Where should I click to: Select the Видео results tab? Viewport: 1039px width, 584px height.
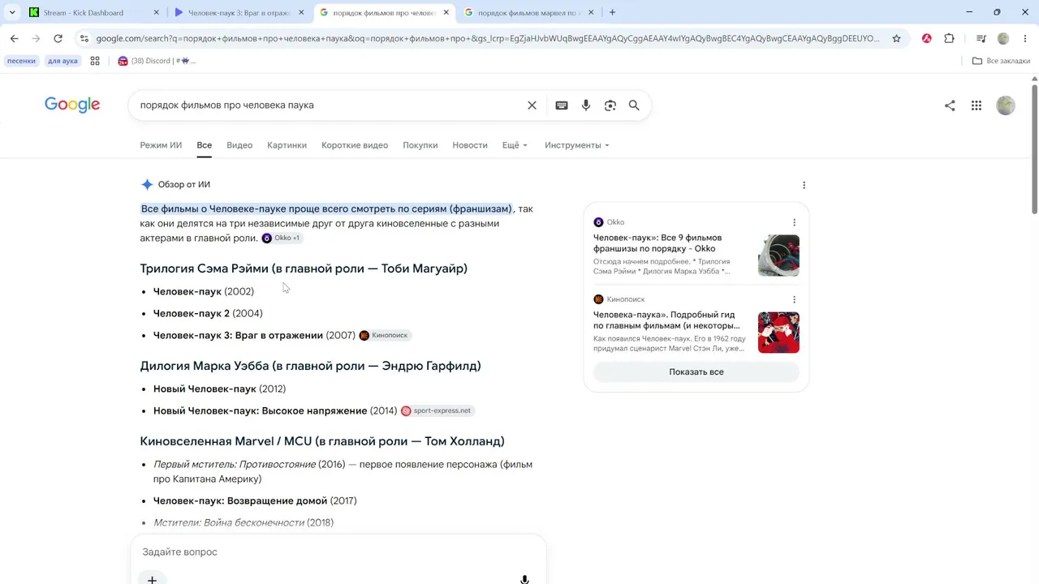[239, 145]
